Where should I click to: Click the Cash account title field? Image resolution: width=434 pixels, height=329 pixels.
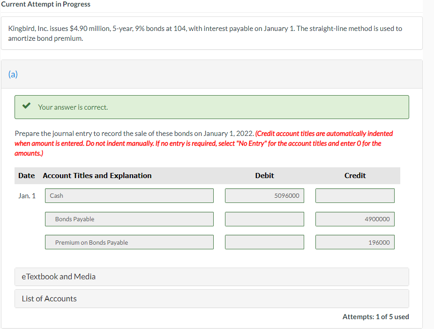coord(129,195)
